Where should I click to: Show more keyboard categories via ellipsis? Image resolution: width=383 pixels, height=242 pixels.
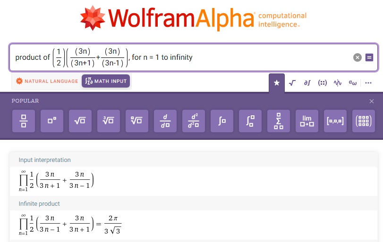368,83
